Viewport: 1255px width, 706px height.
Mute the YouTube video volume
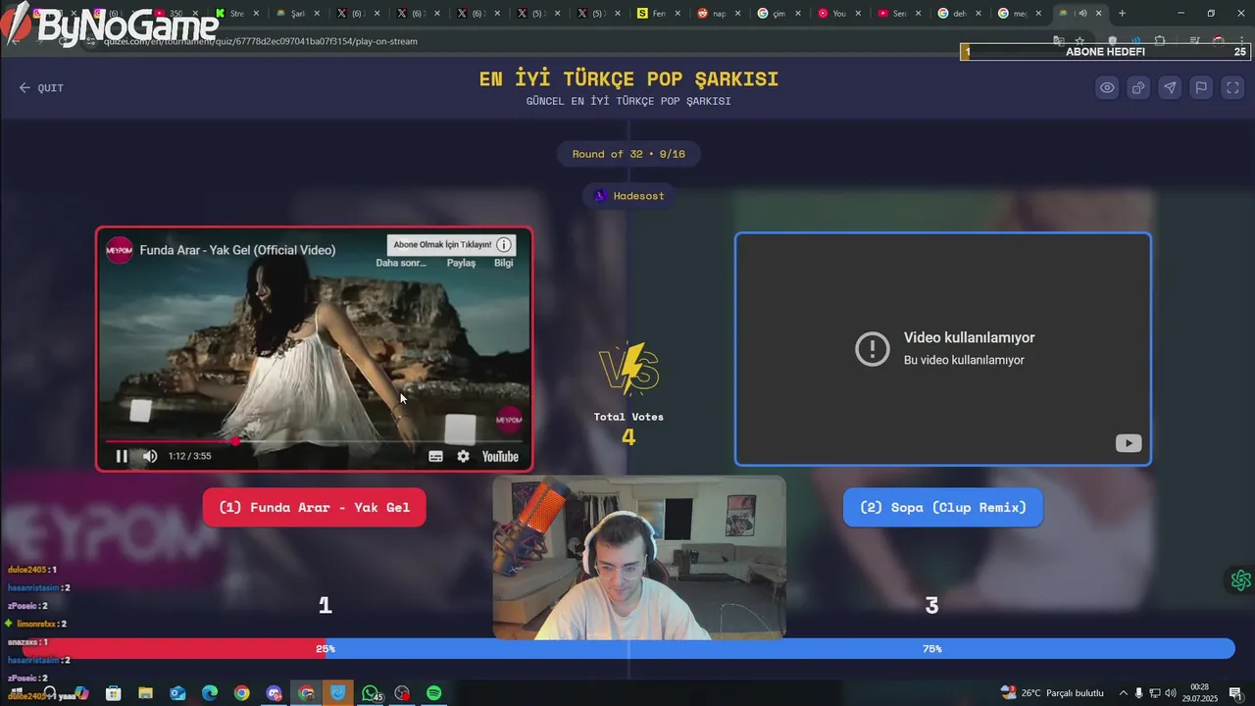[150, 456]
